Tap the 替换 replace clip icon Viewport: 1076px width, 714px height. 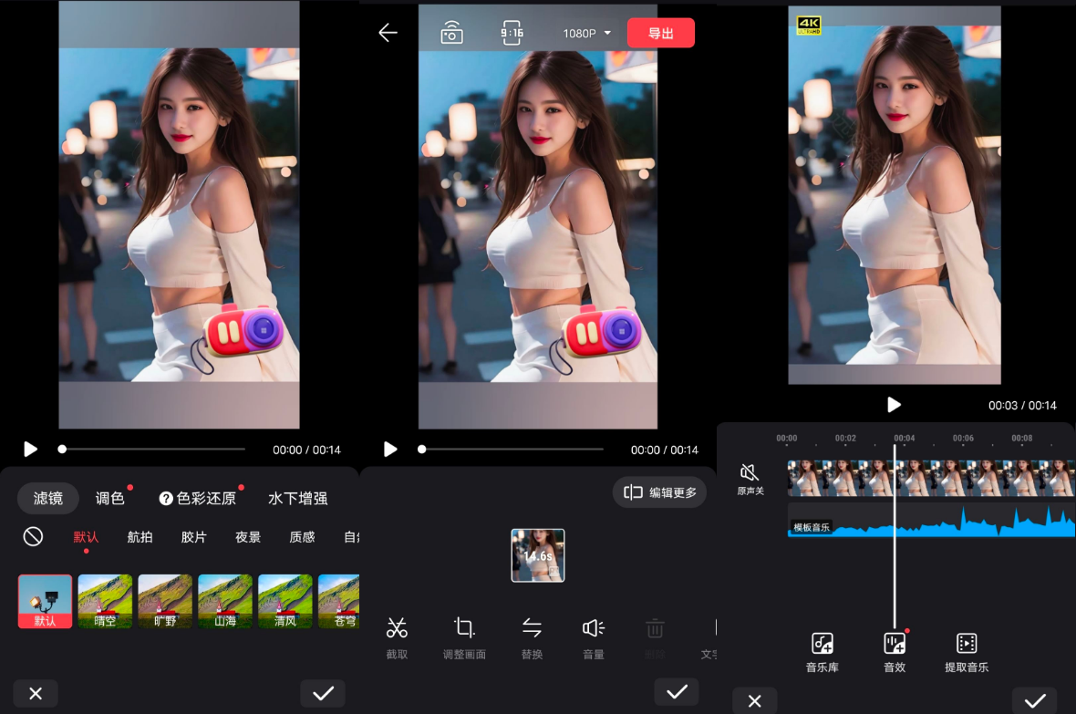click(532, 635)
